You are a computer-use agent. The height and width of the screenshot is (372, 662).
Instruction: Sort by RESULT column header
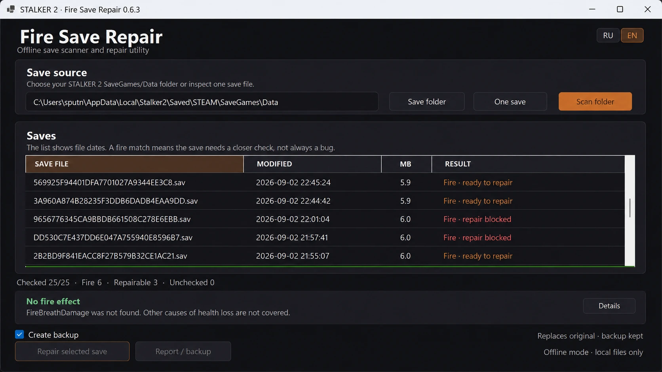(528, 164)
